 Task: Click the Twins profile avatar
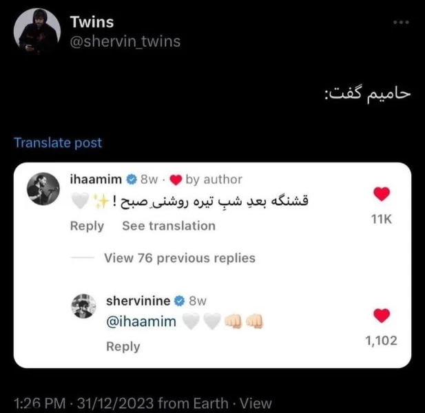point(37,31)
